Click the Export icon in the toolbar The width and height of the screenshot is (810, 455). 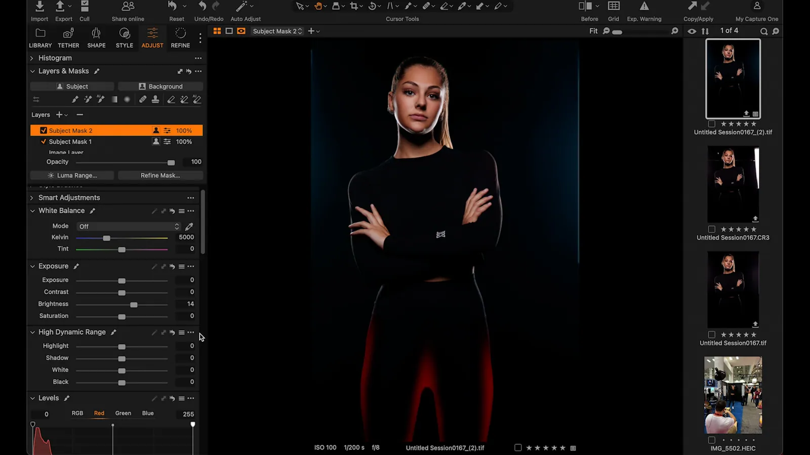click(60, 6)
